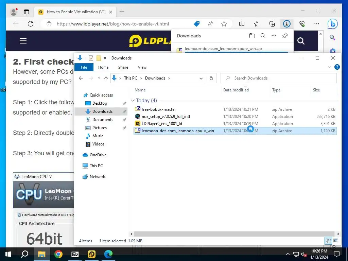
Task: Open Home tab in Explorer ribbon
Action: tap(103, 67)
